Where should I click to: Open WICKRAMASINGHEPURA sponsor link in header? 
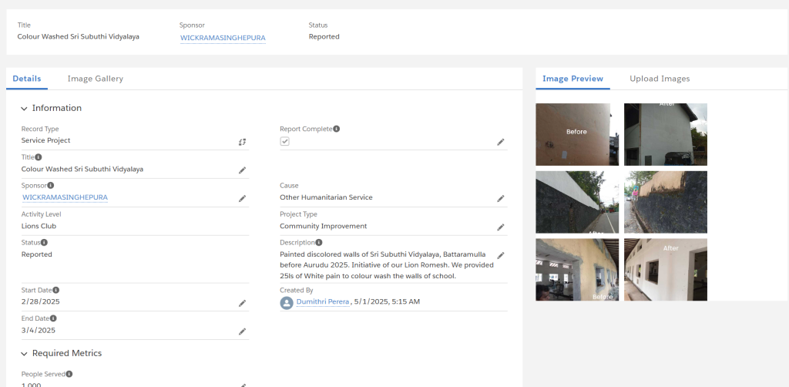[223, 38]
